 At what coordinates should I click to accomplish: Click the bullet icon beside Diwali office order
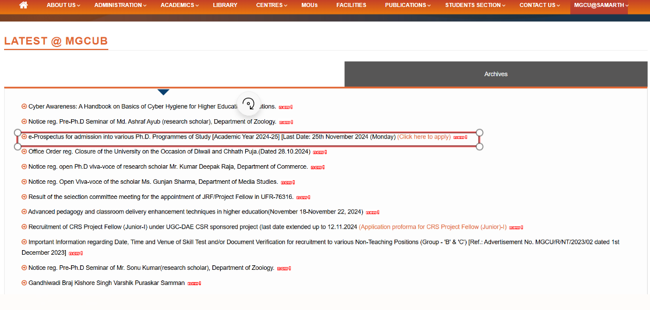tap(24, 152)
